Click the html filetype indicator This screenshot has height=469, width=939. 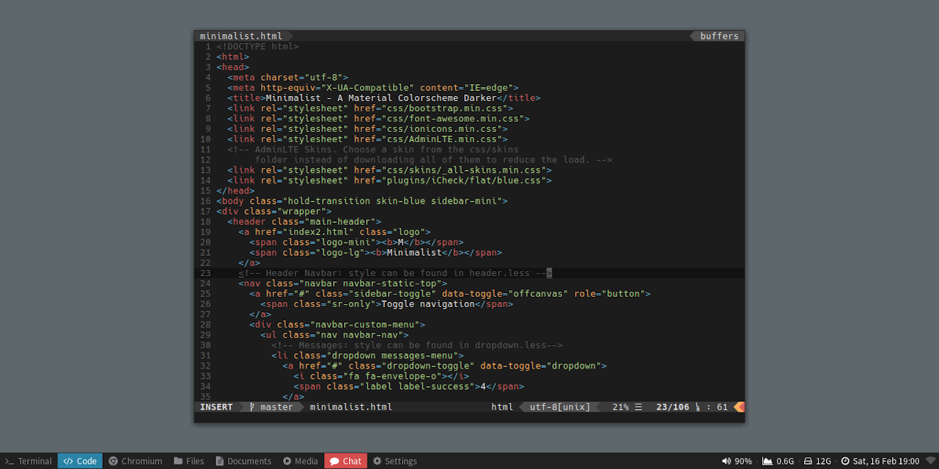coord(503,407)
